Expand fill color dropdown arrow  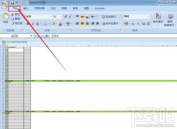56,24
